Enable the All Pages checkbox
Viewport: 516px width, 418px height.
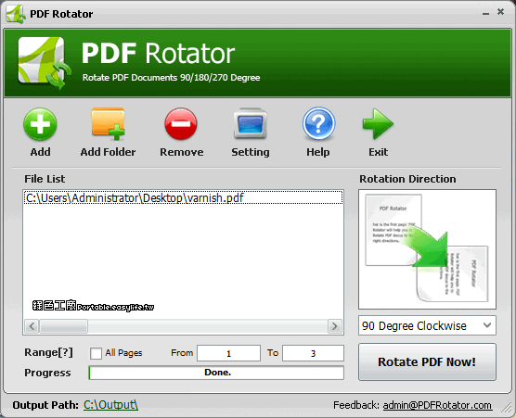coord(96,354)
